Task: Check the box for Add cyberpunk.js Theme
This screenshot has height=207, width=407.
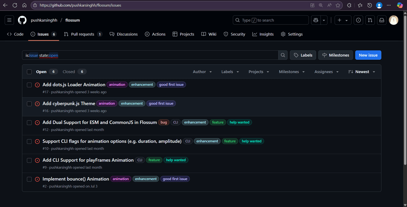Action: point(29,103)
